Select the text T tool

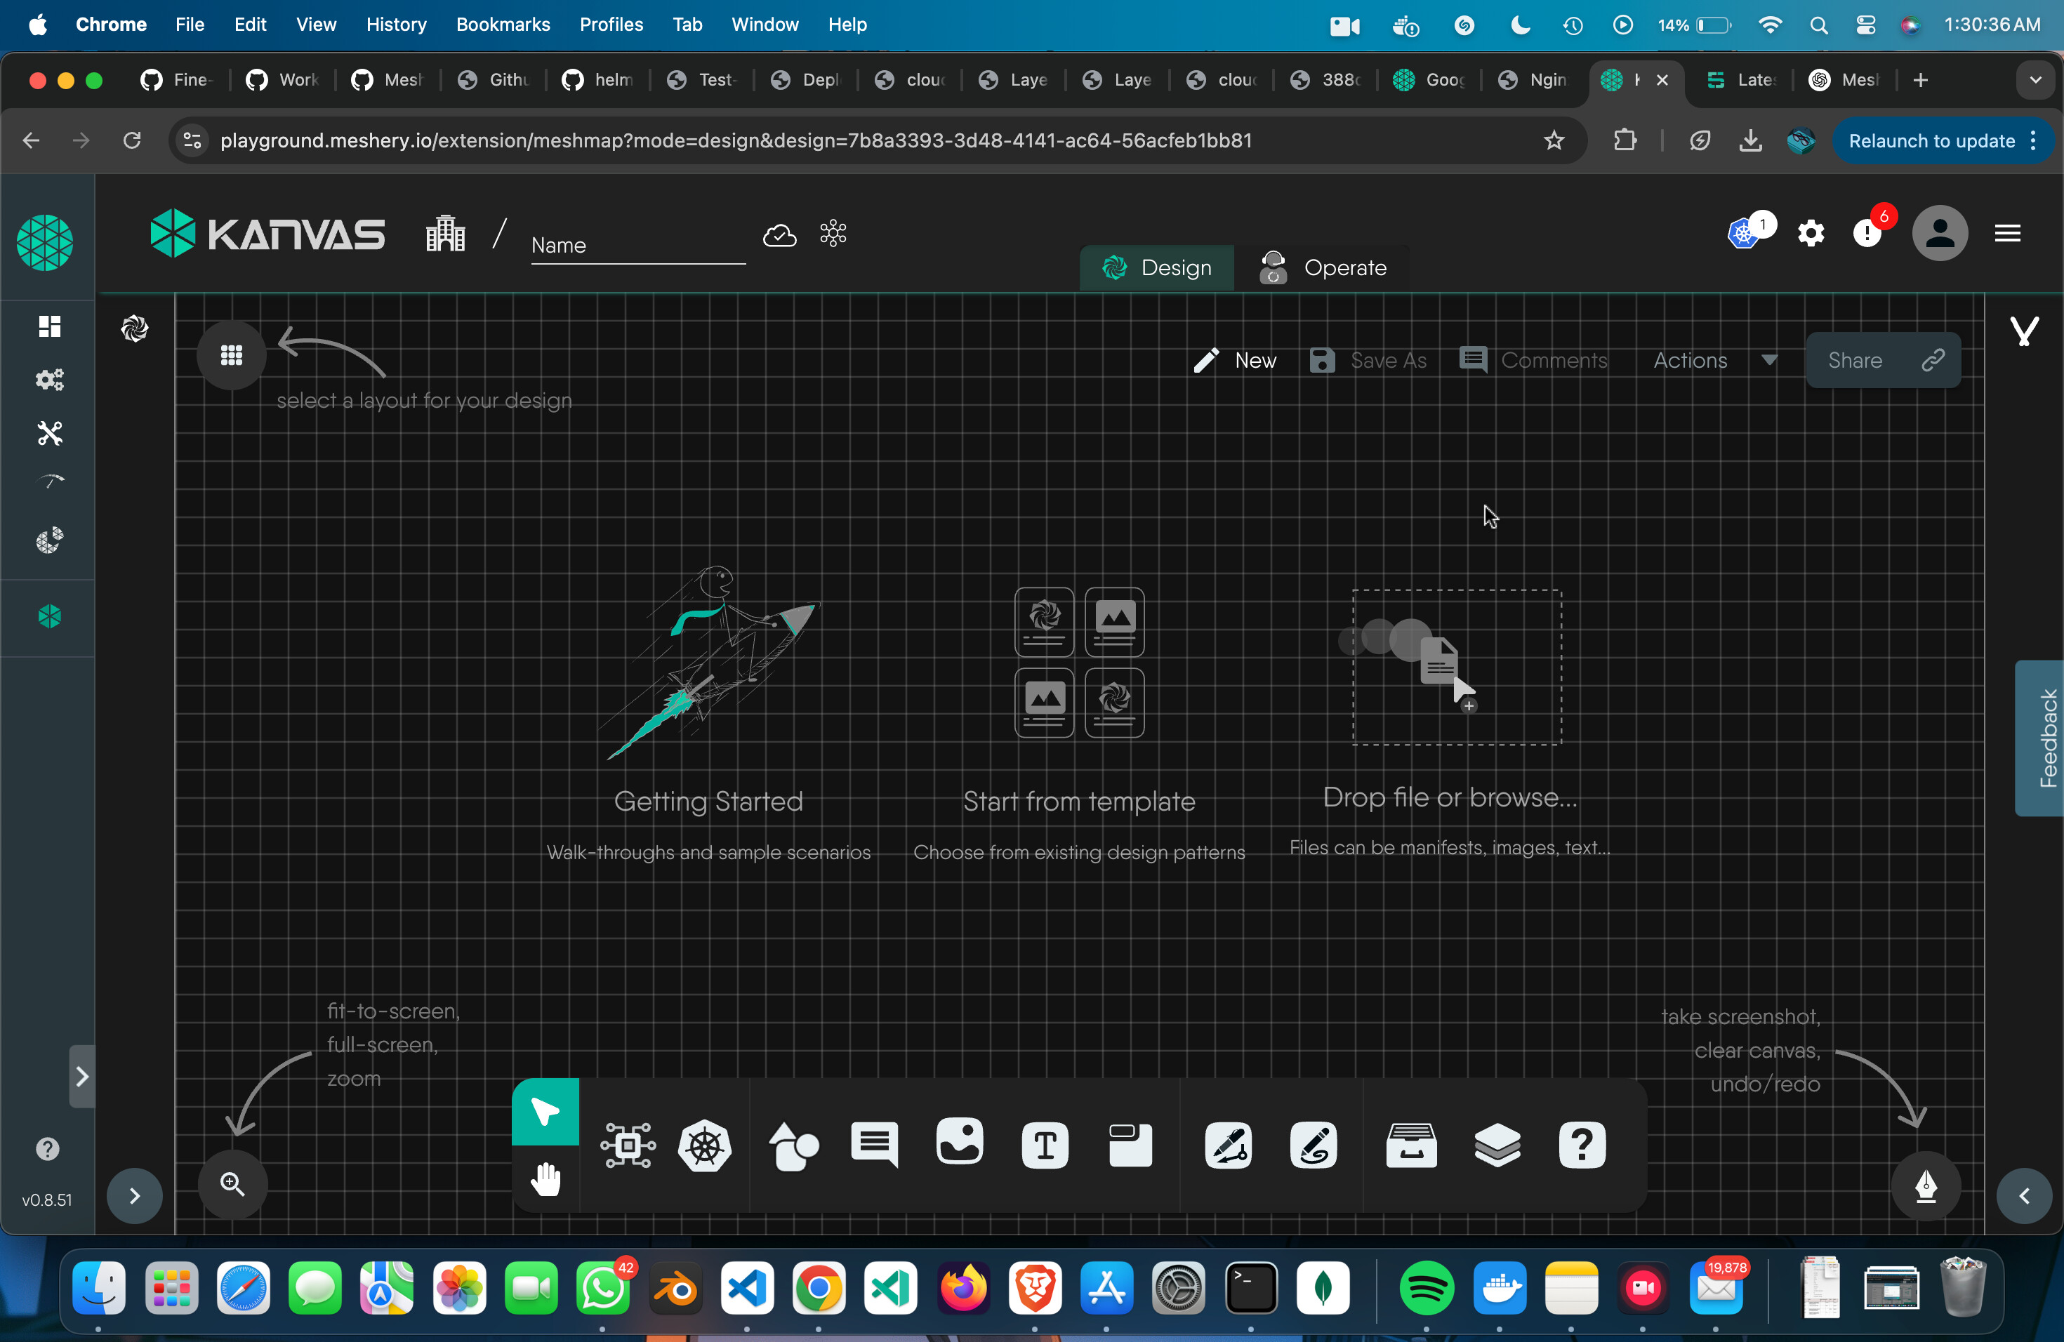click(1045, 1145)
